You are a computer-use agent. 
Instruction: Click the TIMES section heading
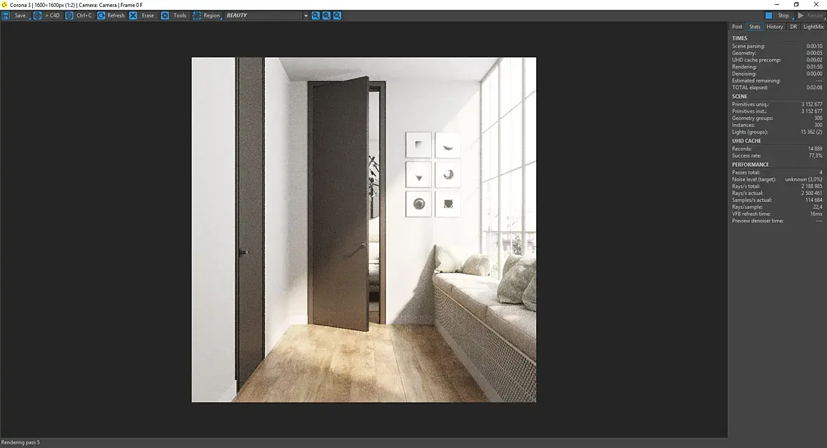739,39
